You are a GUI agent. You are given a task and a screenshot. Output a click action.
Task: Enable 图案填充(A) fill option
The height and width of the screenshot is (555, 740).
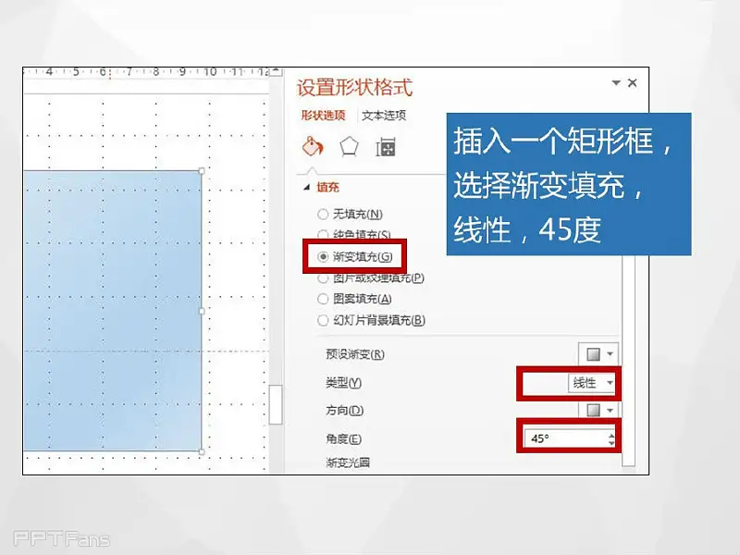click(x=323, y=299)
